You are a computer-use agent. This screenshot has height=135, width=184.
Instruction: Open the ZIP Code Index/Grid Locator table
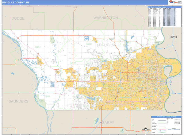point(162,17)
